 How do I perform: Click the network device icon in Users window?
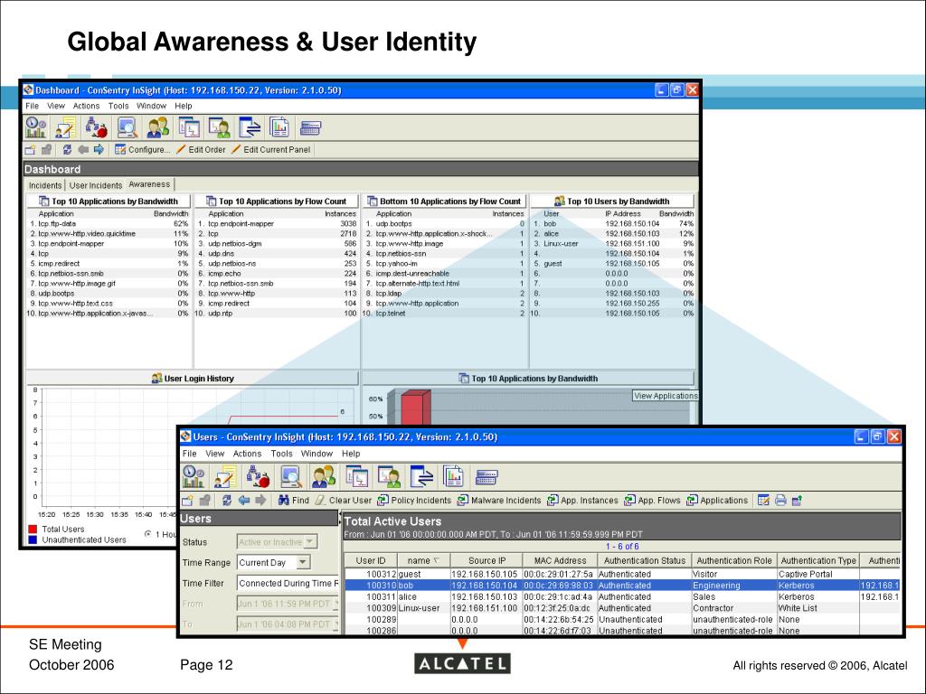pos(487,477)
